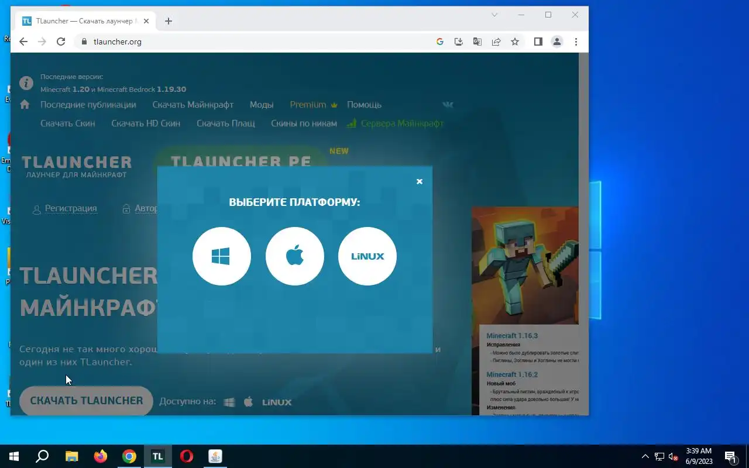The width and height of the screenshot is (749, 468).
Task: Open Скины по никам link
Action: pyautogui.click(x=304, y=123)
